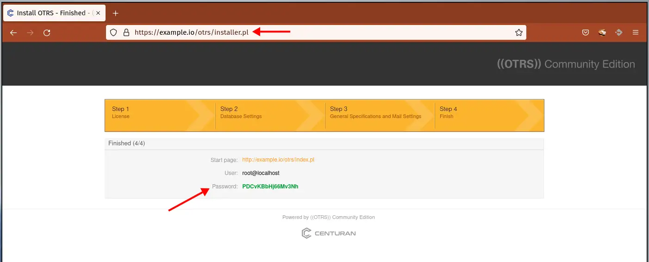This screenshot has width=649, height=262.
Task: Click the extension icon beside the menu
Action: pos(619,33)
